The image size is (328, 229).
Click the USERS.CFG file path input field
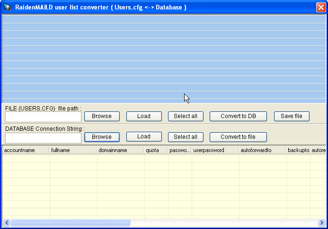point(43,117)
